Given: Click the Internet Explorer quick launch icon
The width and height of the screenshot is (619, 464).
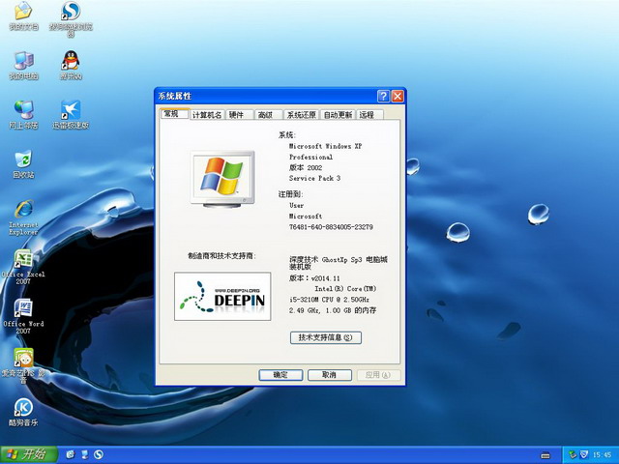Looking at the screenshot, I should [71, 454].
